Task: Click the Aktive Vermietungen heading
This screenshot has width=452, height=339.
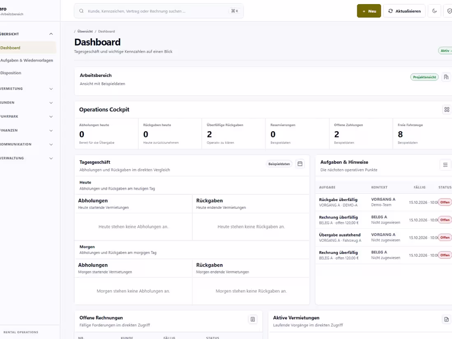Action: click(x=296, y=318)
